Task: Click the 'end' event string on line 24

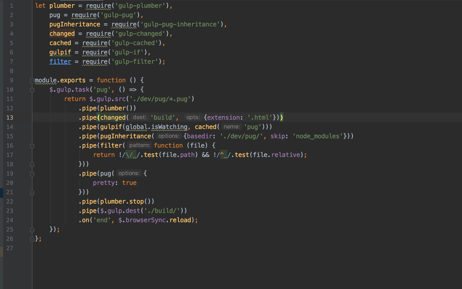Action: (x=102, y=220)
